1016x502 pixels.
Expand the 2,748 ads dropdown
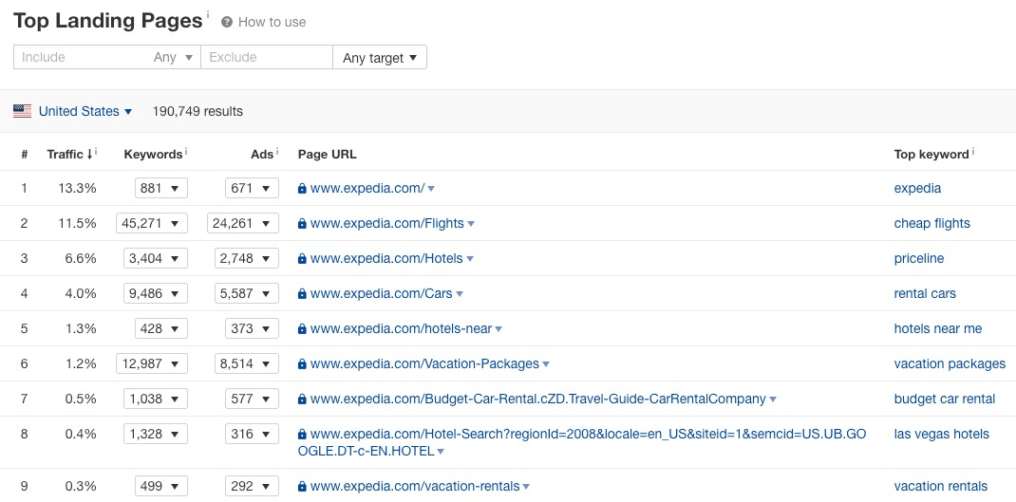247,258
